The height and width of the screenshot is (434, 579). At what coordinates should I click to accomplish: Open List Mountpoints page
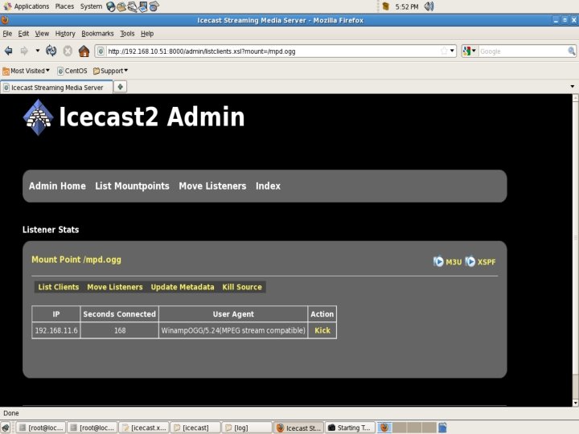pos(132,186)
